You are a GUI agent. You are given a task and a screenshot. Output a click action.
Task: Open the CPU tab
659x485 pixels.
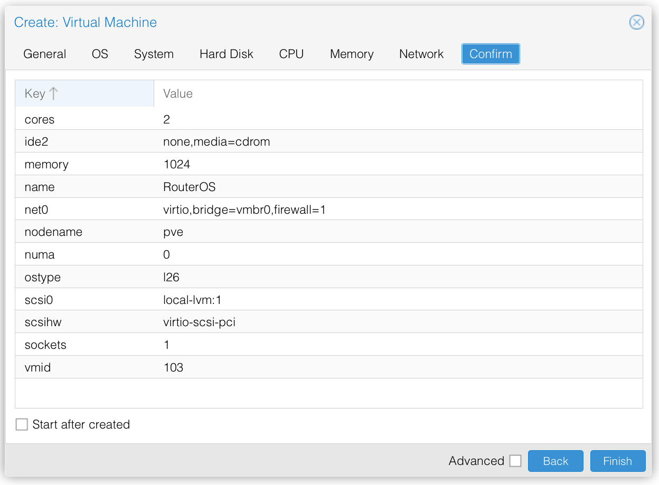coord(291,54)
